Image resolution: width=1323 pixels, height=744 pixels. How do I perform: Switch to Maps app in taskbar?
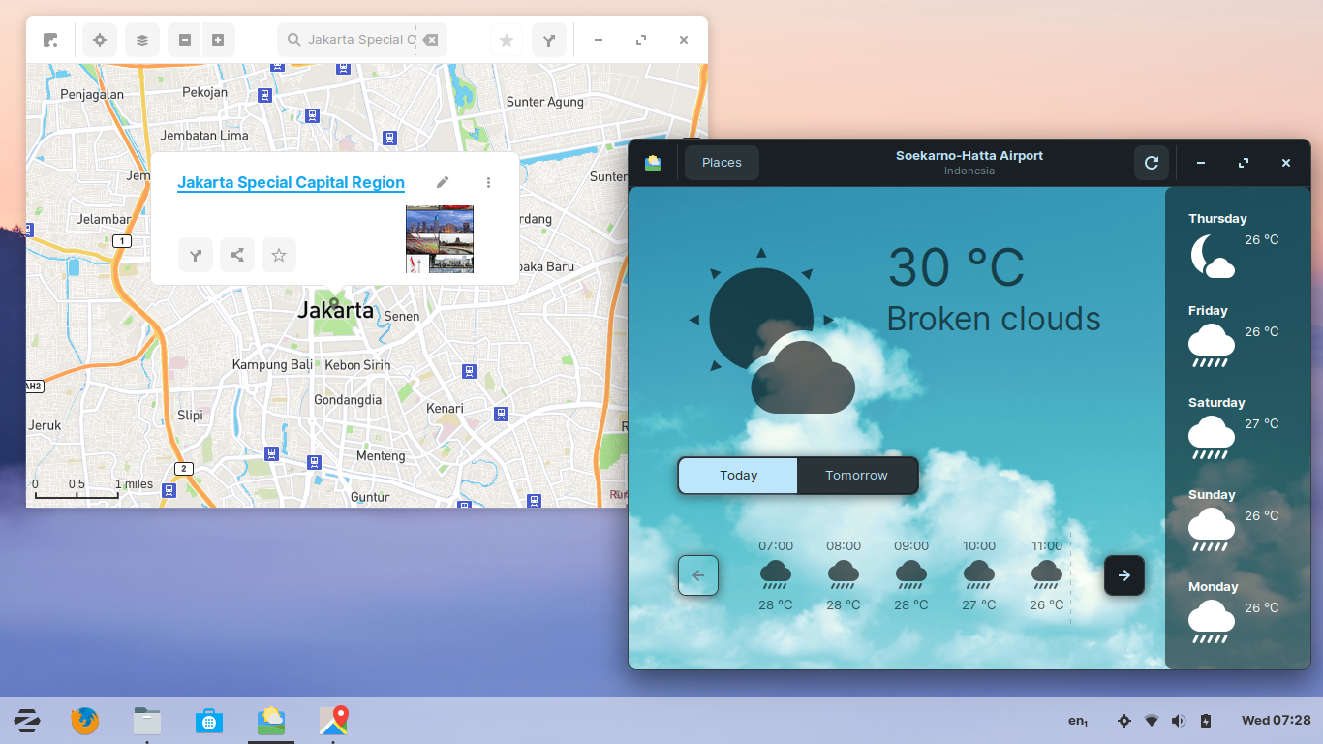pyautogui.click(x=333, y=721)
